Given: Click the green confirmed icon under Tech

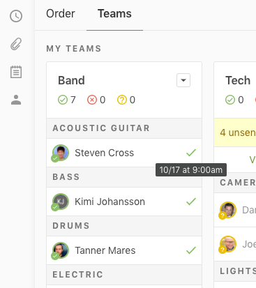Looking at the screenshot, I should point(230,100).
